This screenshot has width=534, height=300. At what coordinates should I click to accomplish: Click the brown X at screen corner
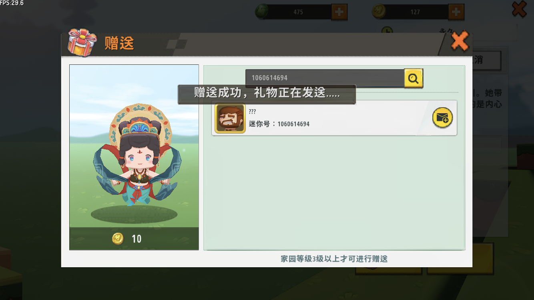[x=519, y=9]
